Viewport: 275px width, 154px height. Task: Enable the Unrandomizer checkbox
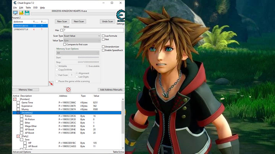pyautogui.click(x=103, y=47)
